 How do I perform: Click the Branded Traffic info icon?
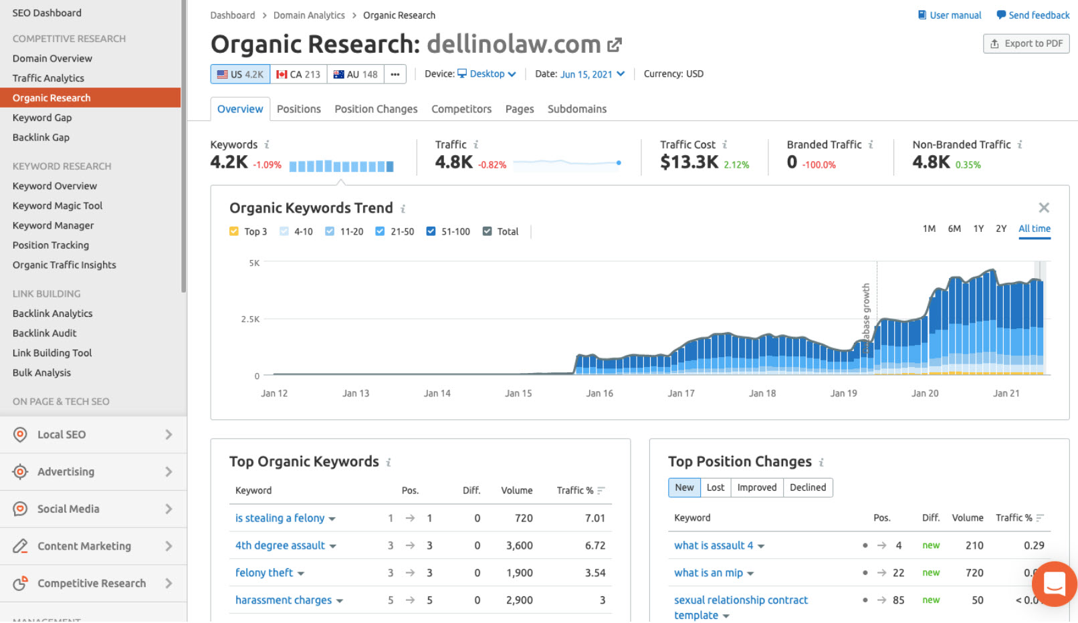pyautogui.click(x=871, y=144)
